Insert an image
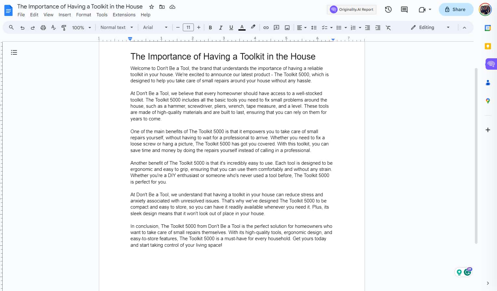This screenshot has width=497, height=291. coord(287,27)
